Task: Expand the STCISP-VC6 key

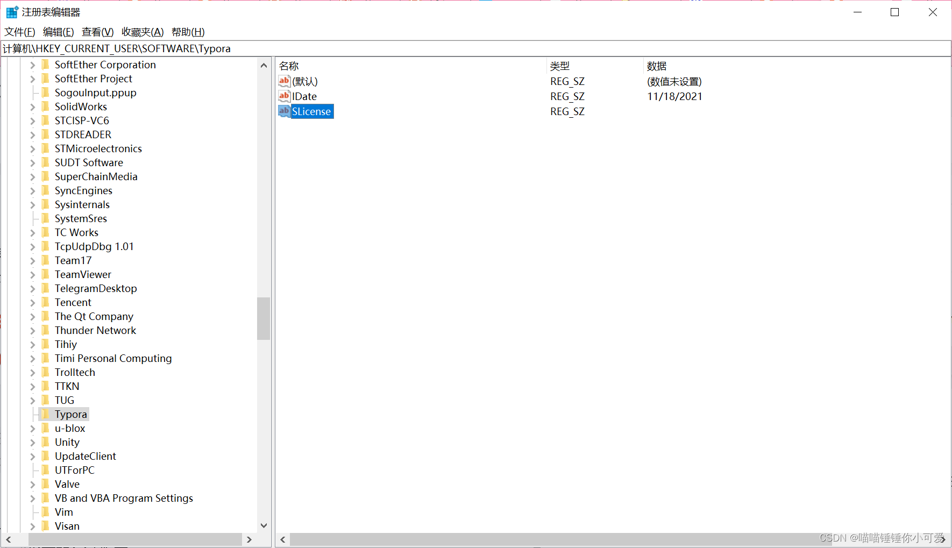Action: tap(32, 121)
